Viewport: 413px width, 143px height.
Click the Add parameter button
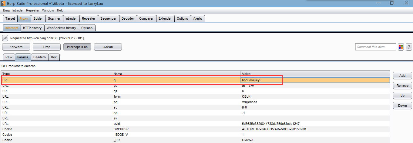pyautogui.click(x=402, y=76)
